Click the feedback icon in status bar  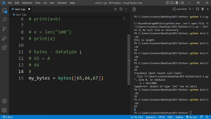coord(201,117)
